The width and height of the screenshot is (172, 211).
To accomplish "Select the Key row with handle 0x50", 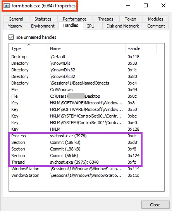I will coord(86,109).
